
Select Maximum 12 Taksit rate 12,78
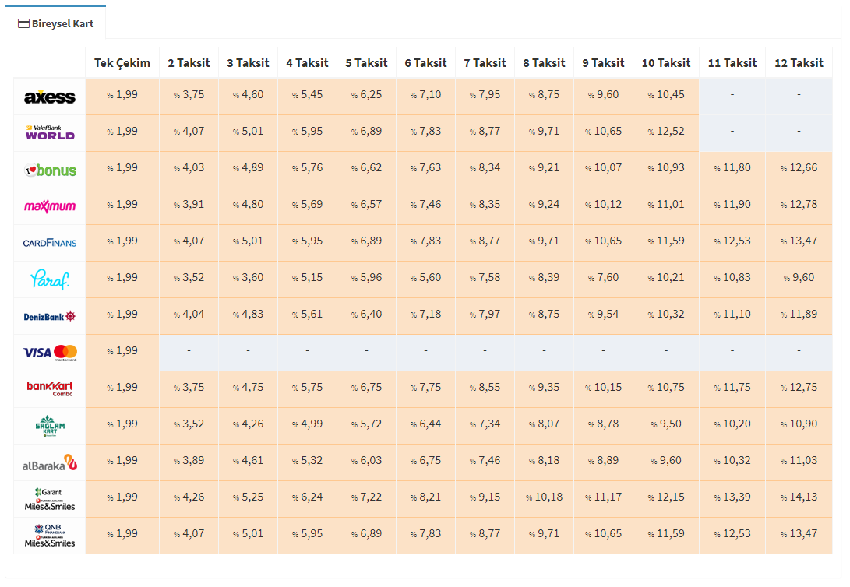click(799, 205)
